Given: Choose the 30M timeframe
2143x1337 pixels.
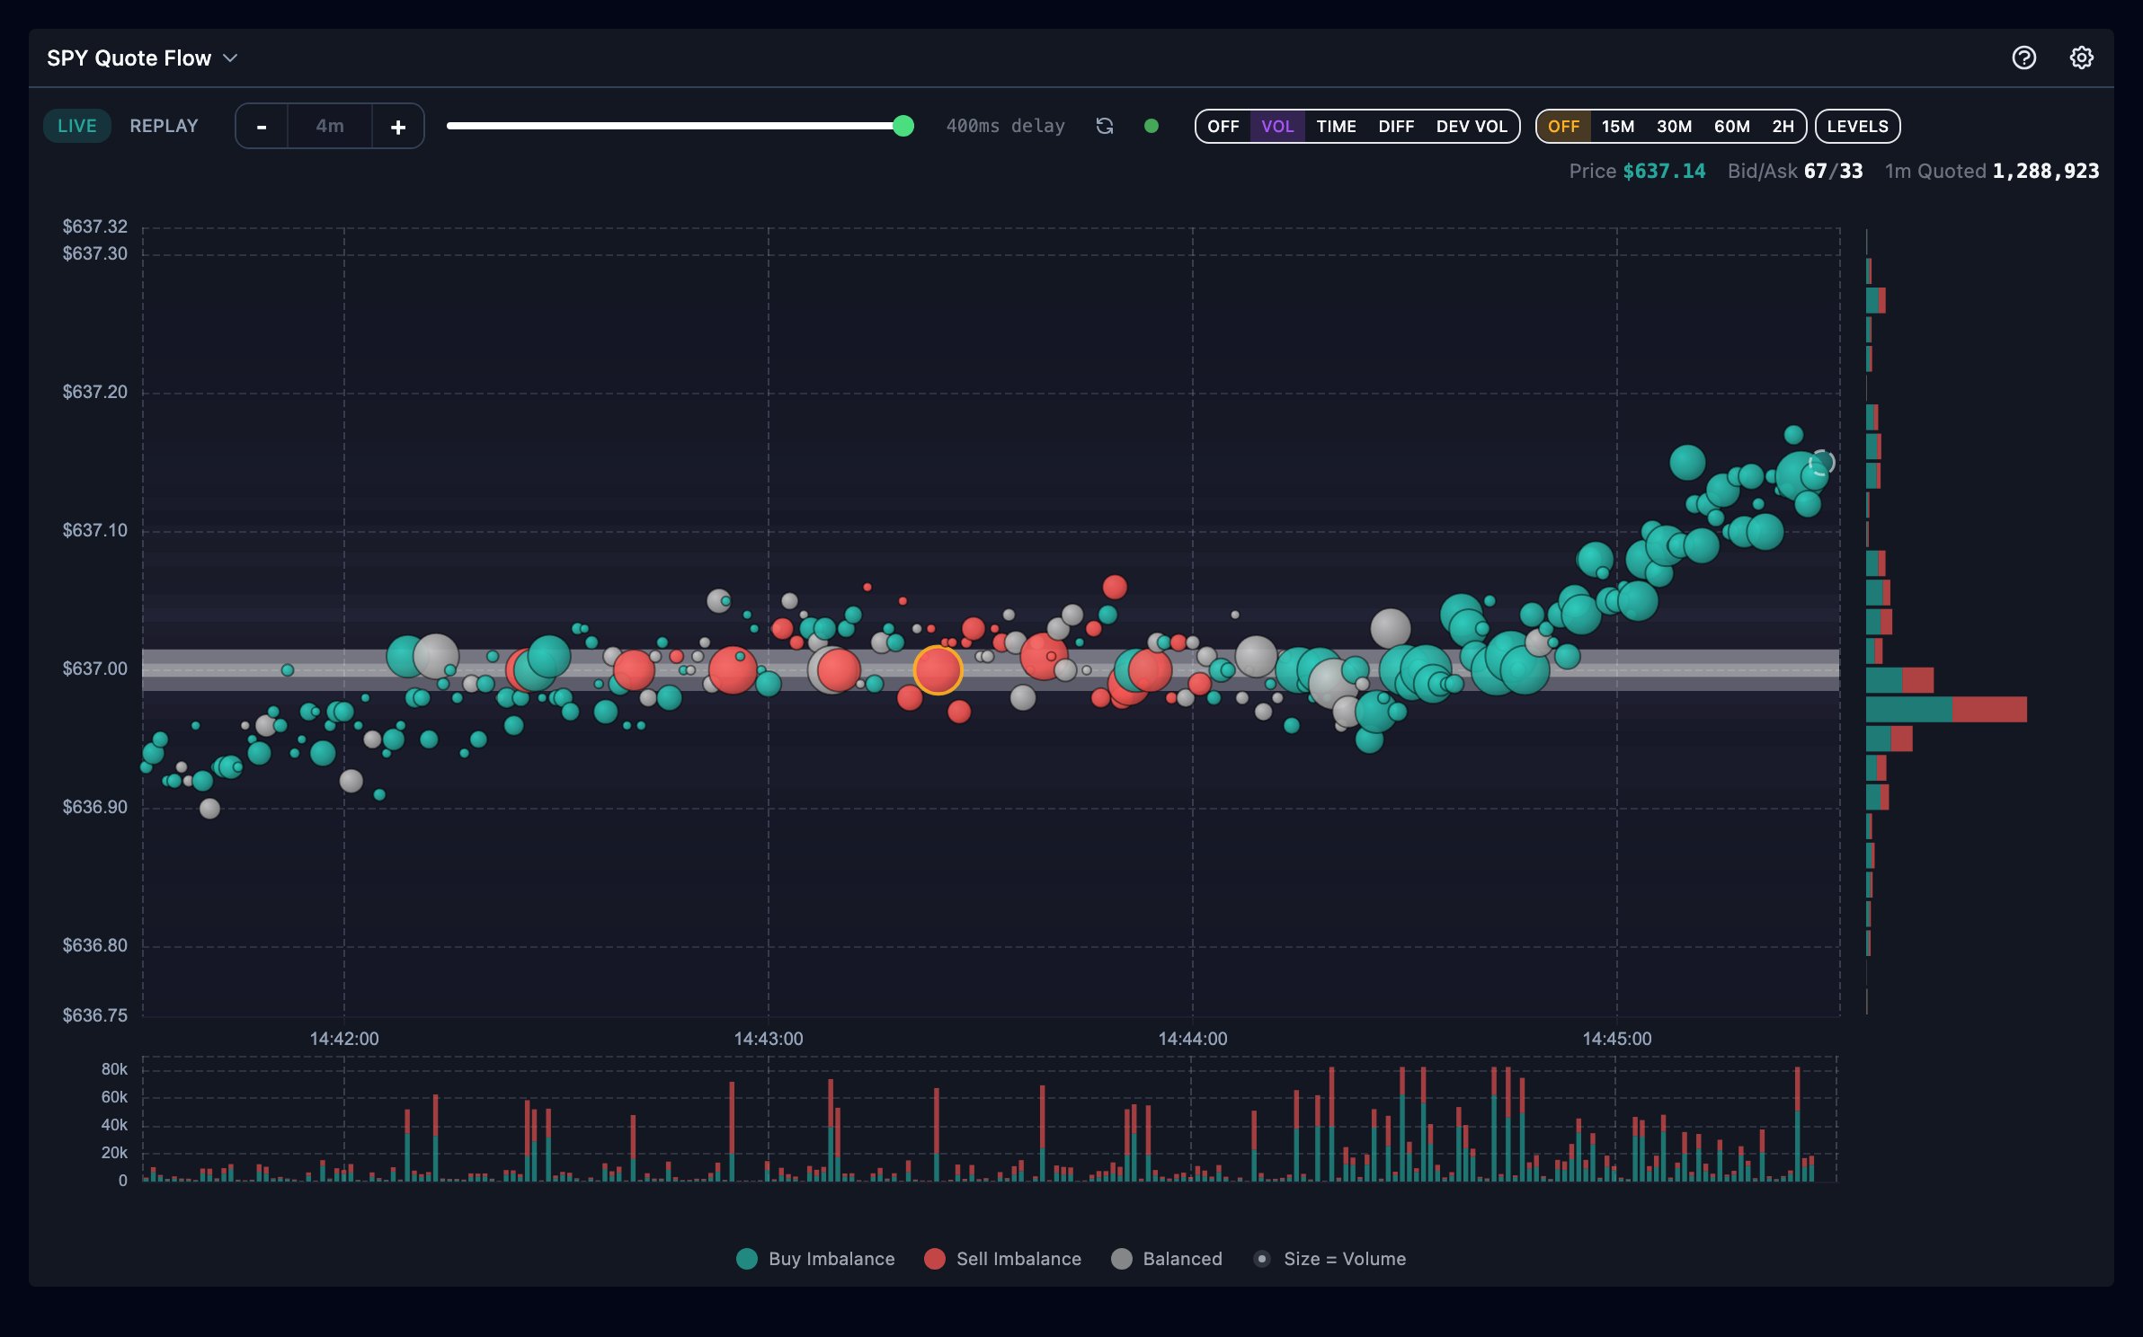Looking at the screenshot, I should click(x=1674, y=127).
